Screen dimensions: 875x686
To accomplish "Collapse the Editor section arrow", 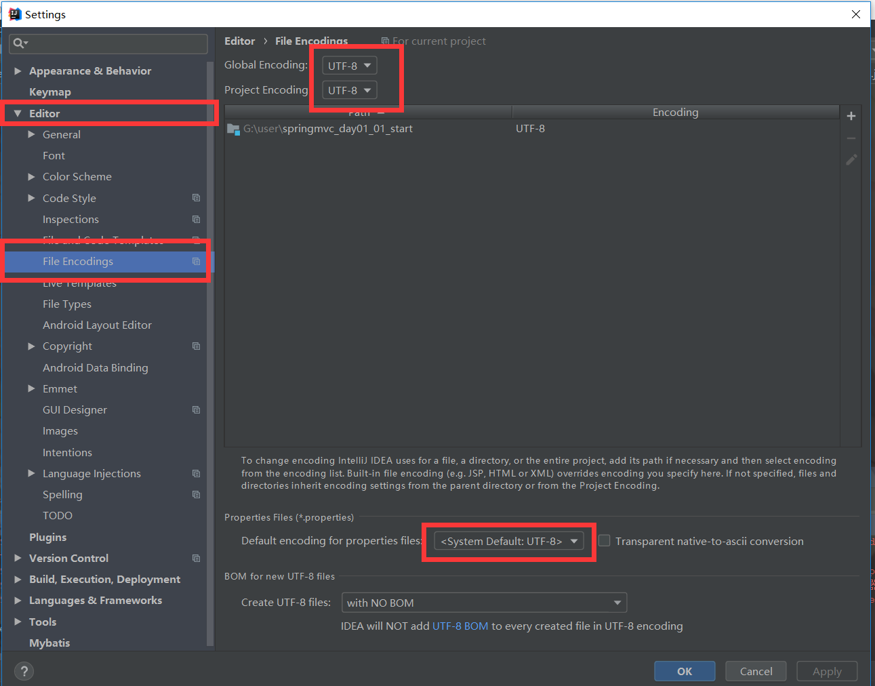I will (x=18, y=113).
